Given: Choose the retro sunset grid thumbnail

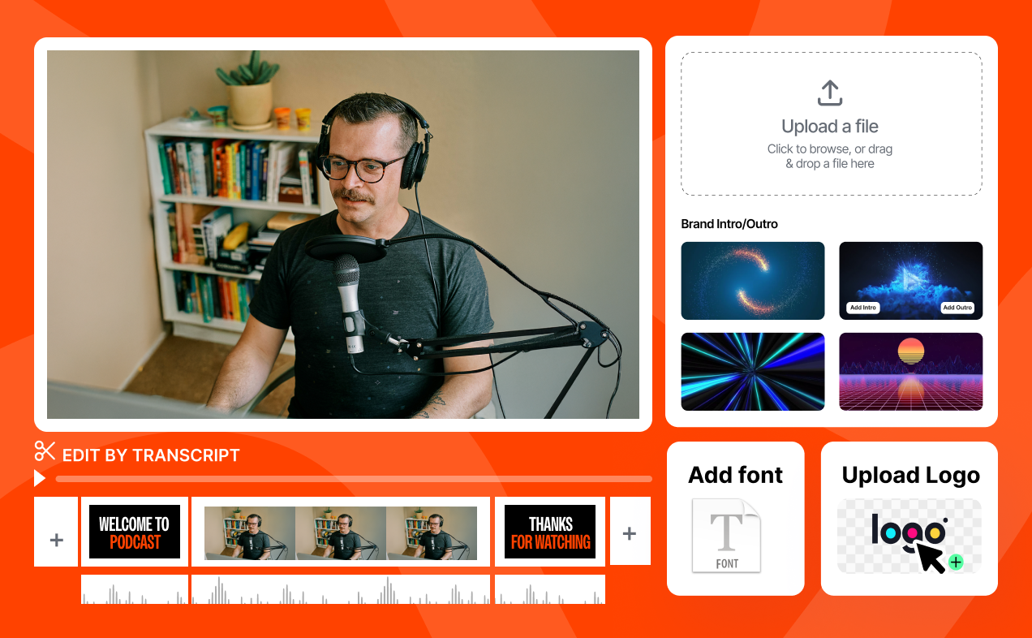Looking at the screenshot, I should coord(910,372).
